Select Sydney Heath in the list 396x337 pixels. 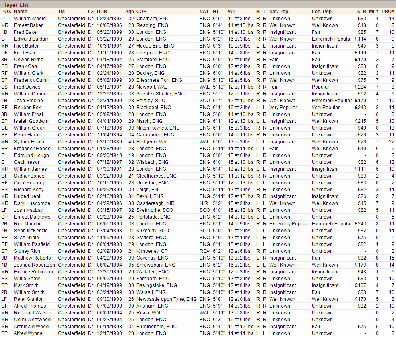(29, 142)
